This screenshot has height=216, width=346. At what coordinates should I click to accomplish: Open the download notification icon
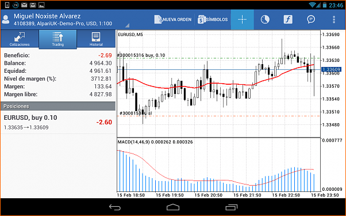click(7, 5)
